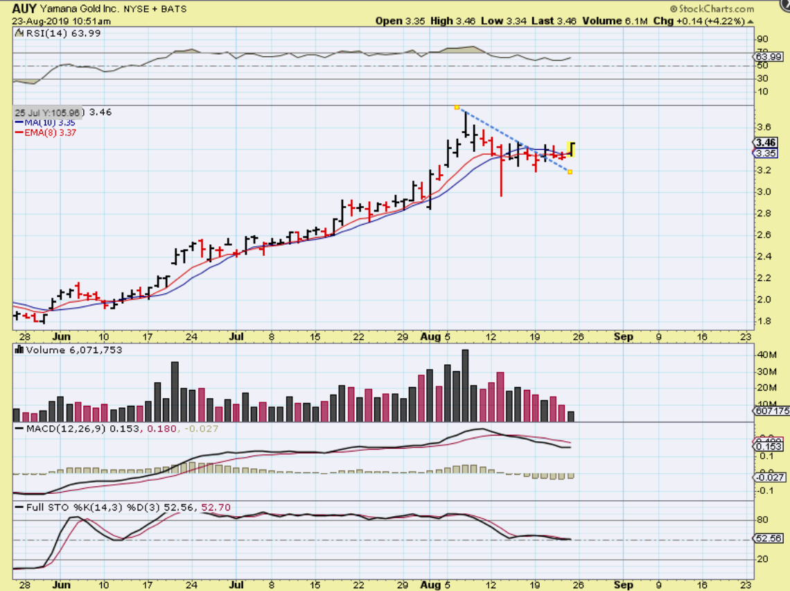This screenshot has width=790, height=591.
Task: Click the Last 3.46 value in the header
Action: (x=554, y=22)
